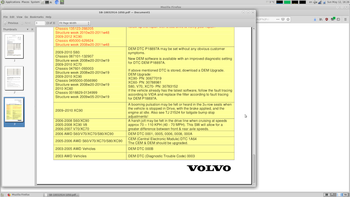Viewport: 350px width, 197px height.
Task: Click 'Chassis 135123-288205' red text
Action: 74,28
